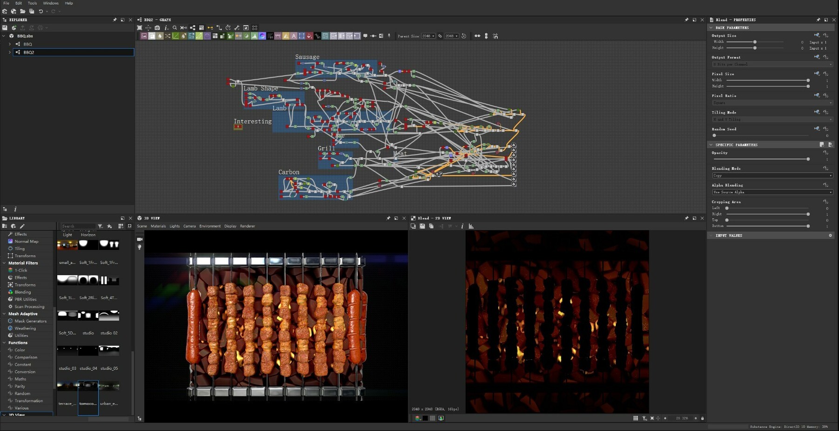Click the graph search magnifier icon
Image resolution: width=839 pixels, height=431 pixels.
pos(175,27)
